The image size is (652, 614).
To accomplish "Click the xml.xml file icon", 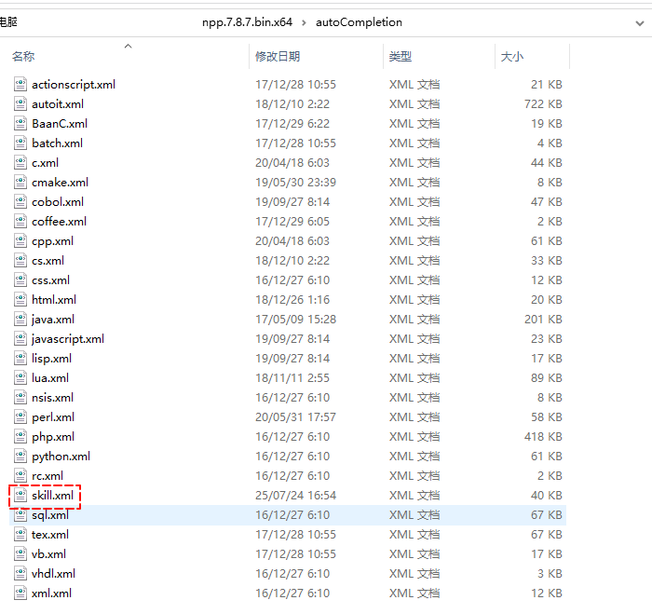I will pos(22,594).
